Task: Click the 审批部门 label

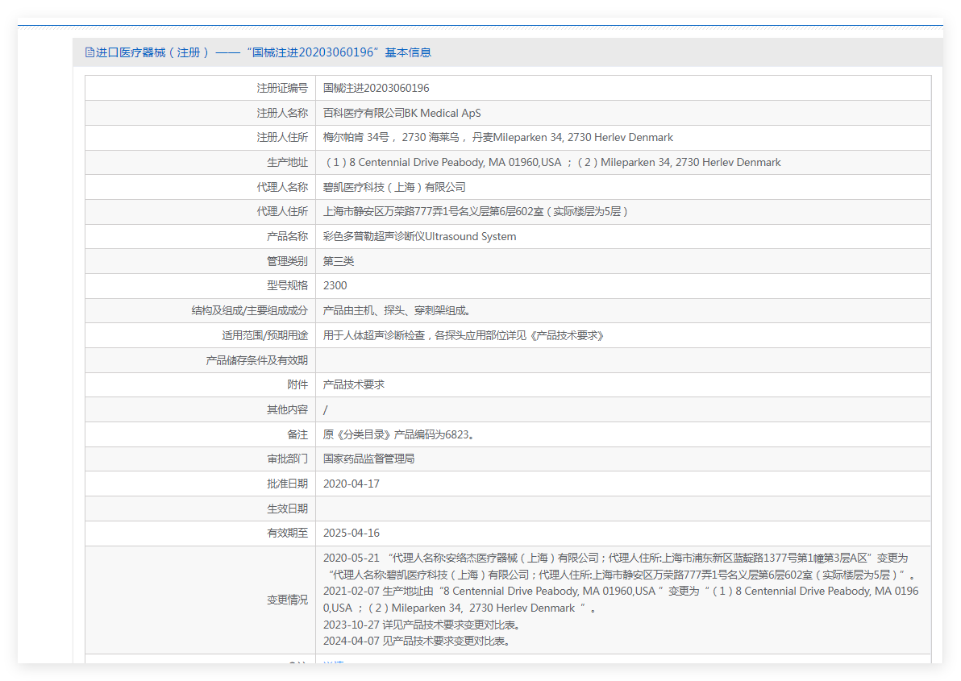Action: (x=288, y=459)
